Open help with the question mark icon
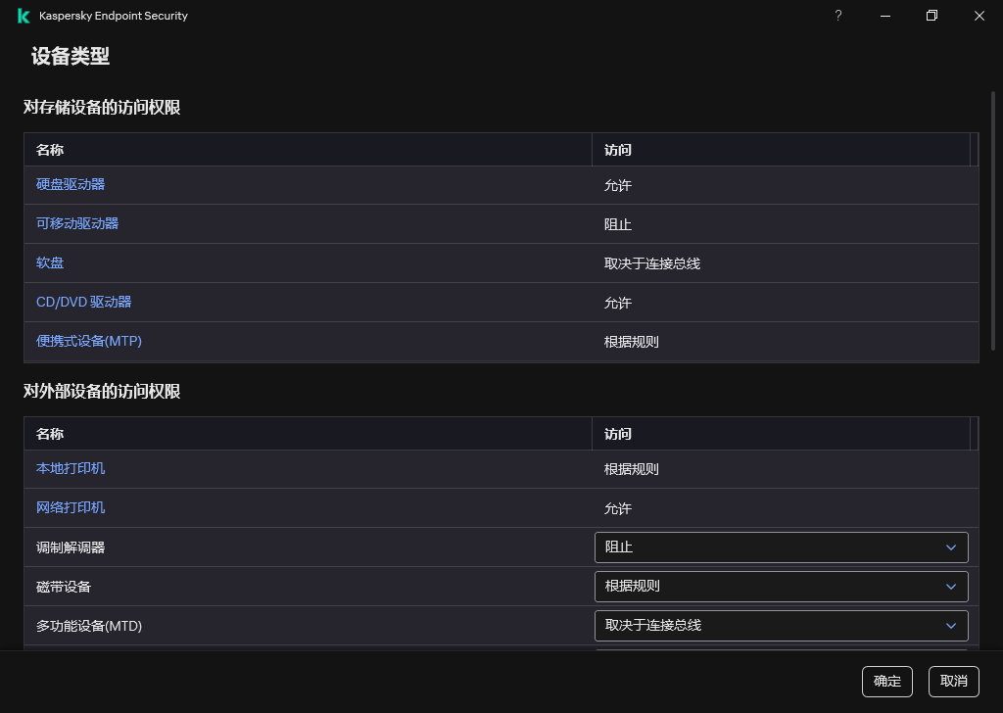1003x713 pixels. pos(838,16)
